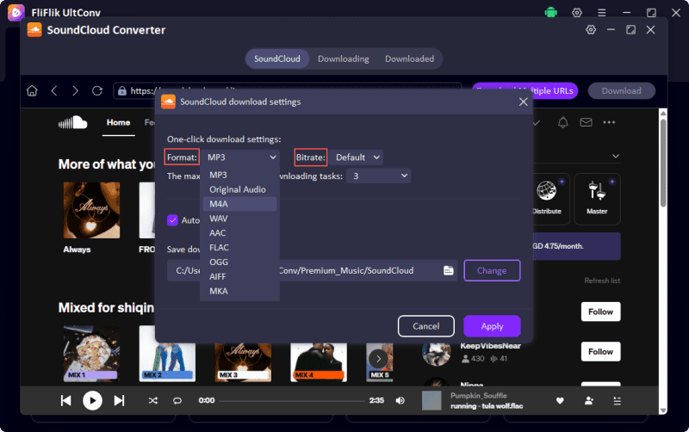This screenshot has width=689, height=432.
Task: Select FLAC format option
Action: click(239, 247)
